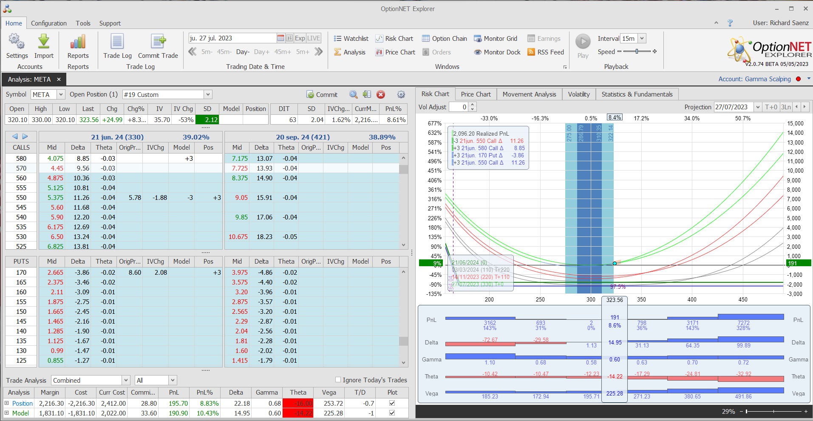Adjust the playback Speed slider

[x=637, y=51]
